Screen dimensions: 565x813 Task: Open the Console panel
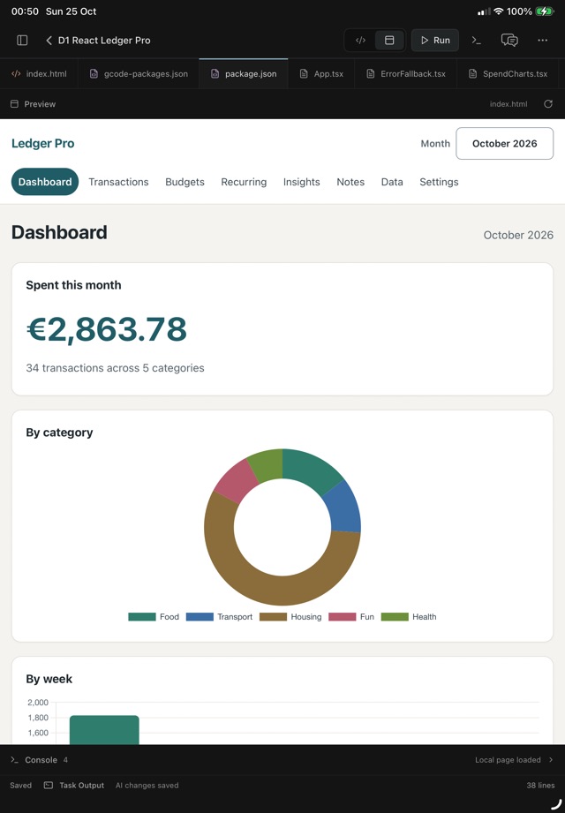click(x=39, y=760)
